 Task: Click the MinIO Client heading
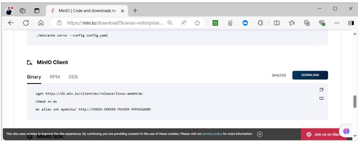(52, 62)
